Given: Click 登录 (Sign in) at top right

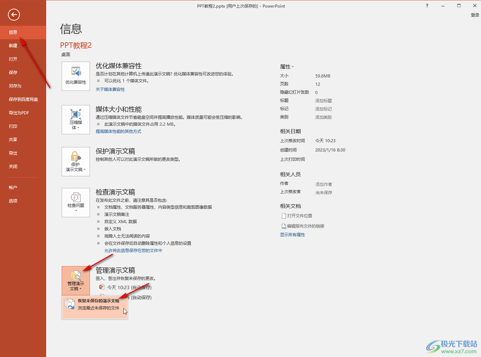Looking at the screenshot, I should [475, 15].
